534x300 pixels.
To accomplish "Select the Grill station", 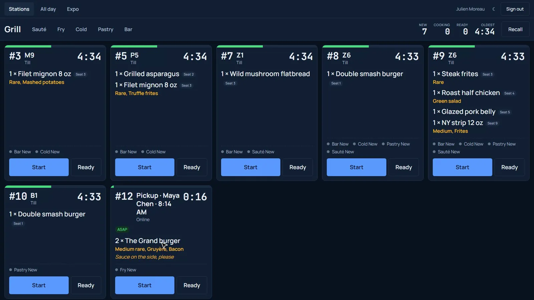I will (x=13, y=29).
